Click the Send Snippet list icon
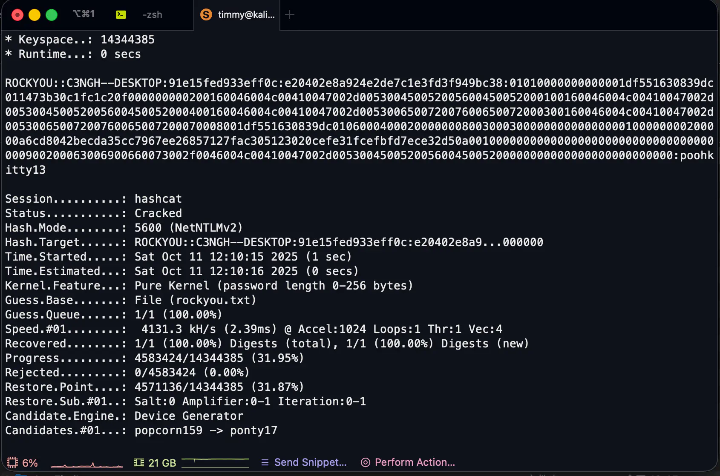The width and height of the screenshot is (720, 476). click(265, 462)
